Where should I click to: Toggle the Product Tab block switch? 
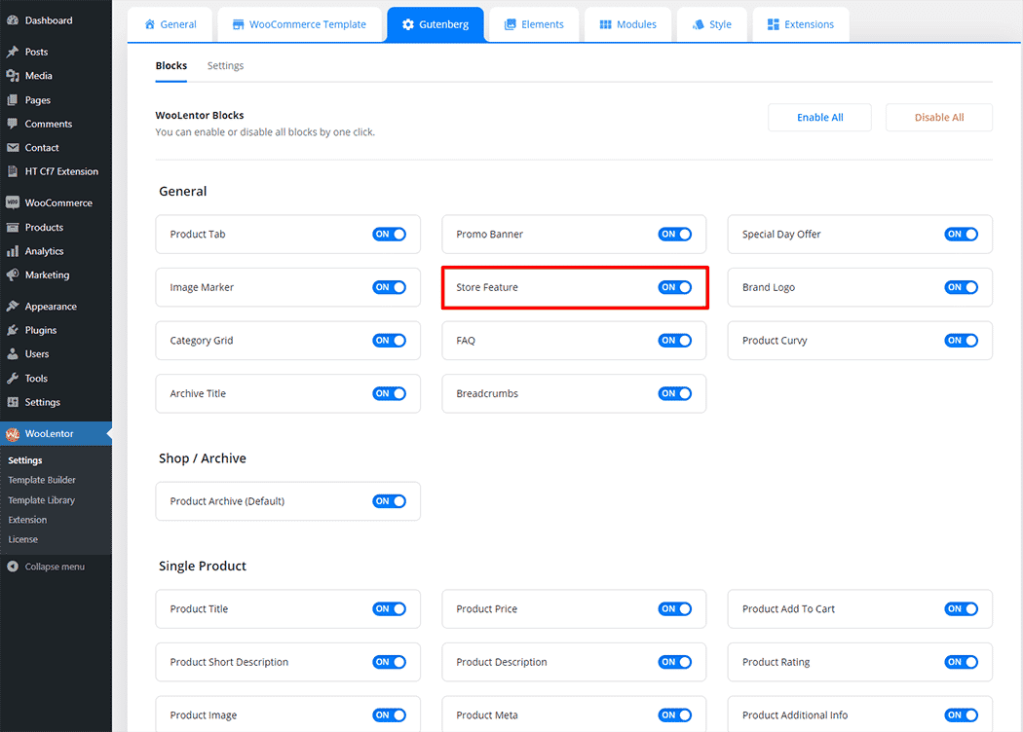point(389,234)
